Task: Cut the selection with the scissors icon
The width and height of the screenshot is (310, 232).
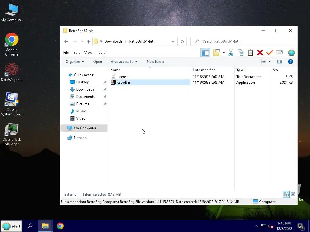Action: click(x=231, y=53)
